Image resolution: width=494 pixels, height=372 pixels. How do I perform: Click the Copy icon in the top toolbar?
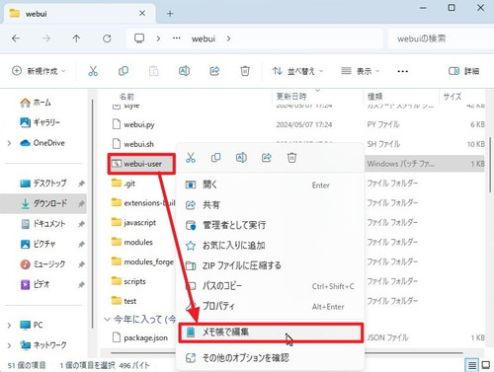[x=123, y=71]
